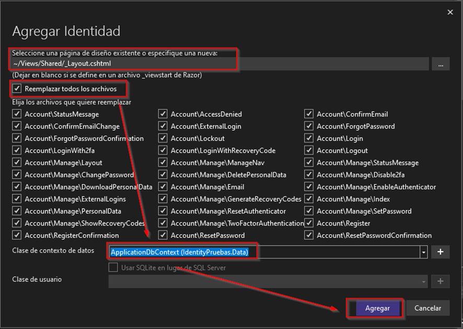Uncheck the Account\Login checkbox
The width and height of the screenshot is (463, 329).
(309, 138)
